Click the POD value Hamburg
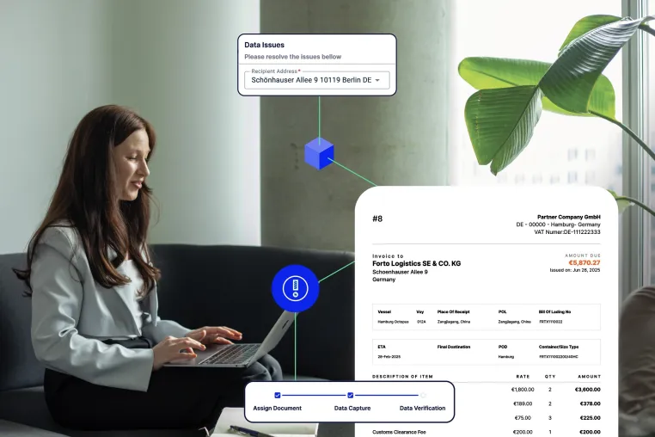Screen dimensions: 655x437 (506, 357)
